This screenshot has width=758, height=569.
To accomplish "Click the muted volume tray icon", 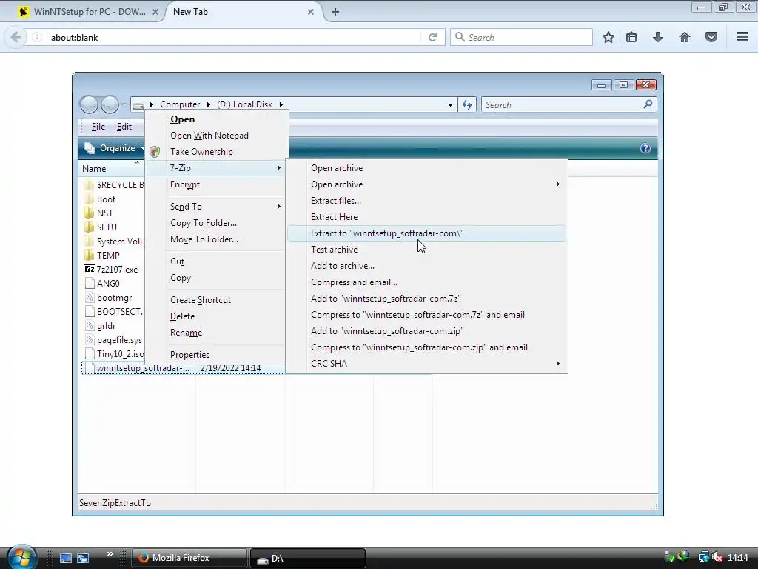I will (717, 557).
